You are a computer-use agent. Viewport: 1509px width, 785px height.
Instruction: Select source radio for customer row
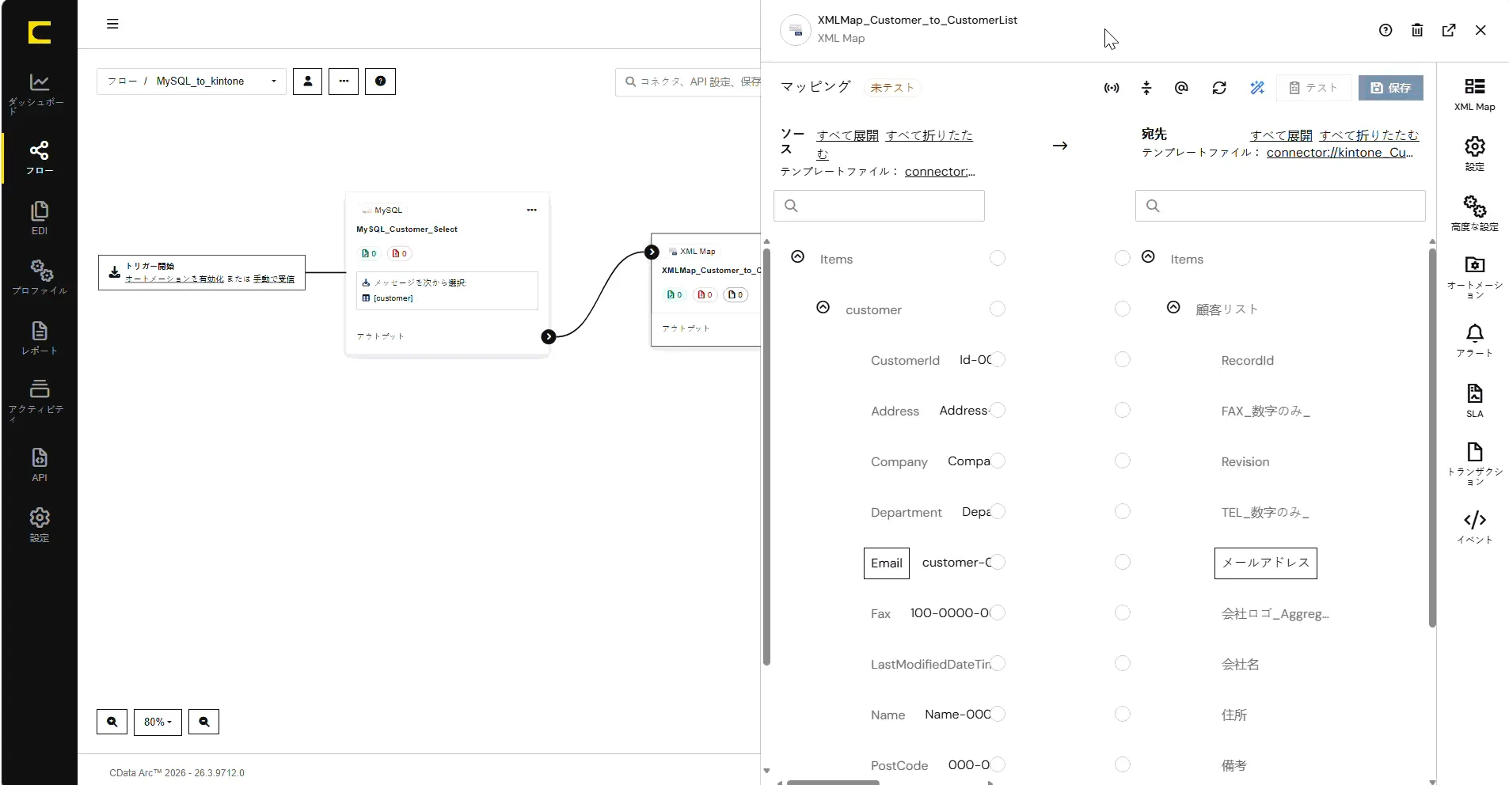click(998, 309)
